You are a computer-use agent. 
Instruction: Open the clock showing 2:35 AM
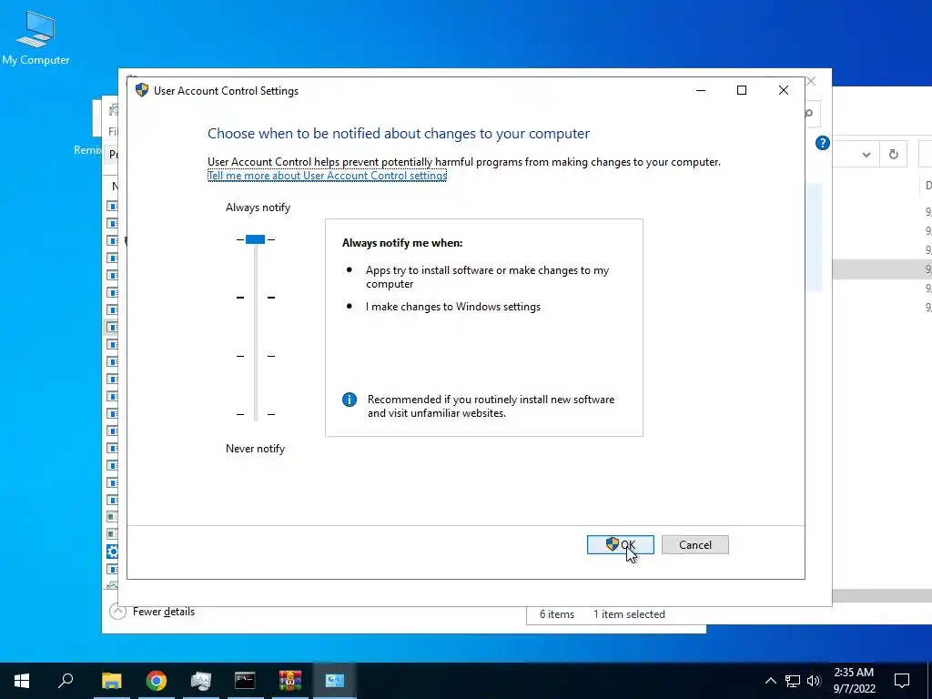coord(854,681)
